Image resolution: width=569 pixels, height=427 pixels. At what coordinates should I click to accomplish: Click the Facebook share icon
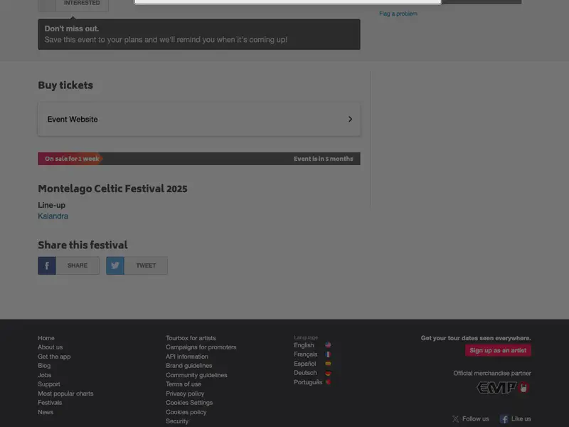[x=47, y=265]
